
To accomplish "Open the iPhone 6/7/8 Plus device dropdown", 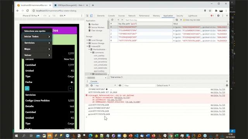I will (x=31, y=16).
